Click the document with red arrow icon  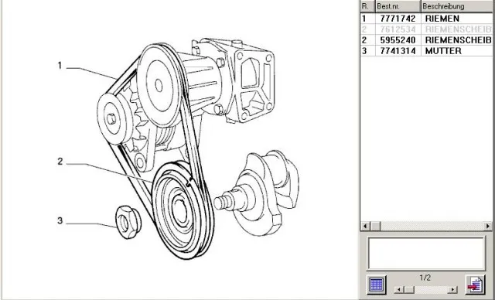[x=476, y=285]
